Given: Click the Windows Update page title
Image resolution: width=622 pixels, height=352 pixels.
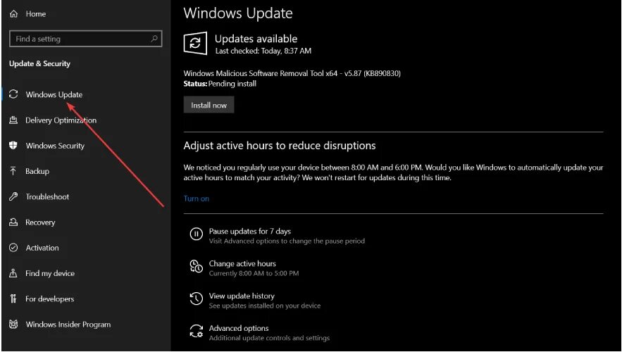Looking at the screenshot, I should click(x=238, y=13).
